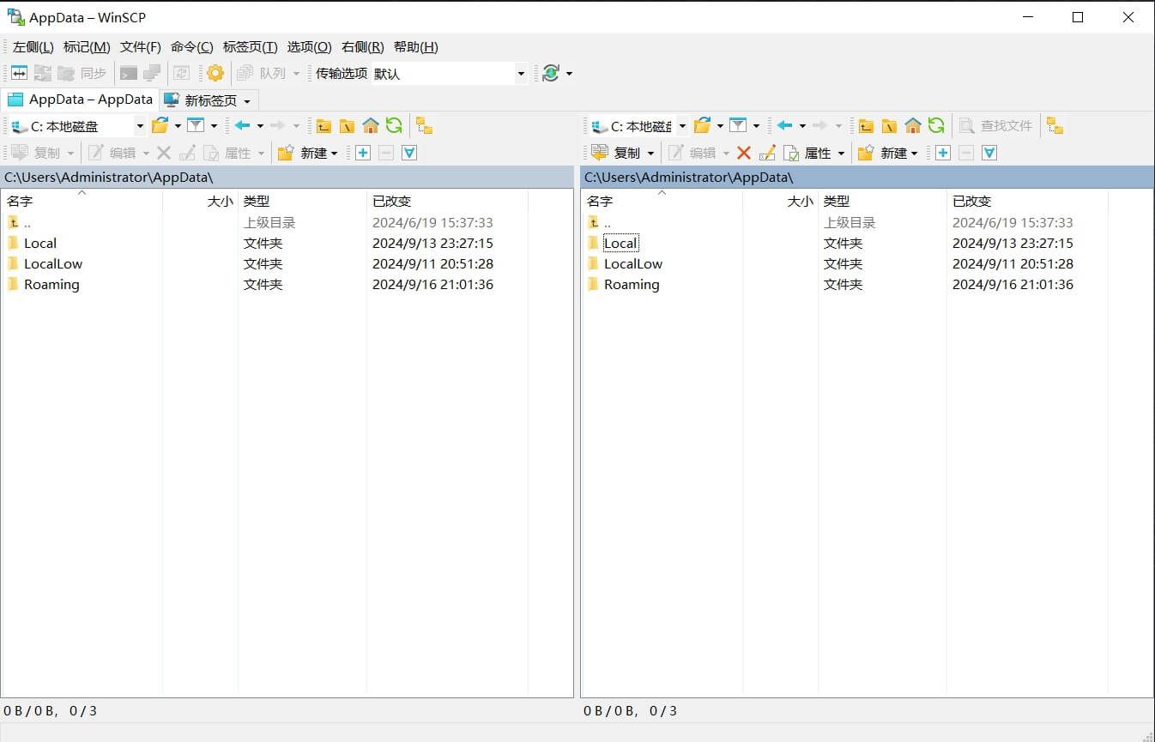
Task: Select the LocalLow folder in right panel
Action: tap(633, 263)
